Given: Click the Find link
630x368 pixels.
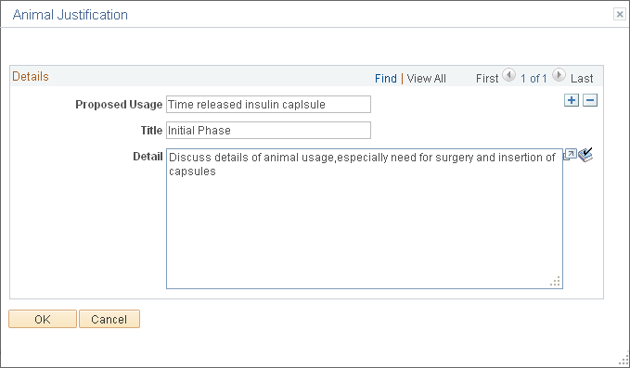Looking at the screenshot, I should pyautogui.click(x=385, y=78).
